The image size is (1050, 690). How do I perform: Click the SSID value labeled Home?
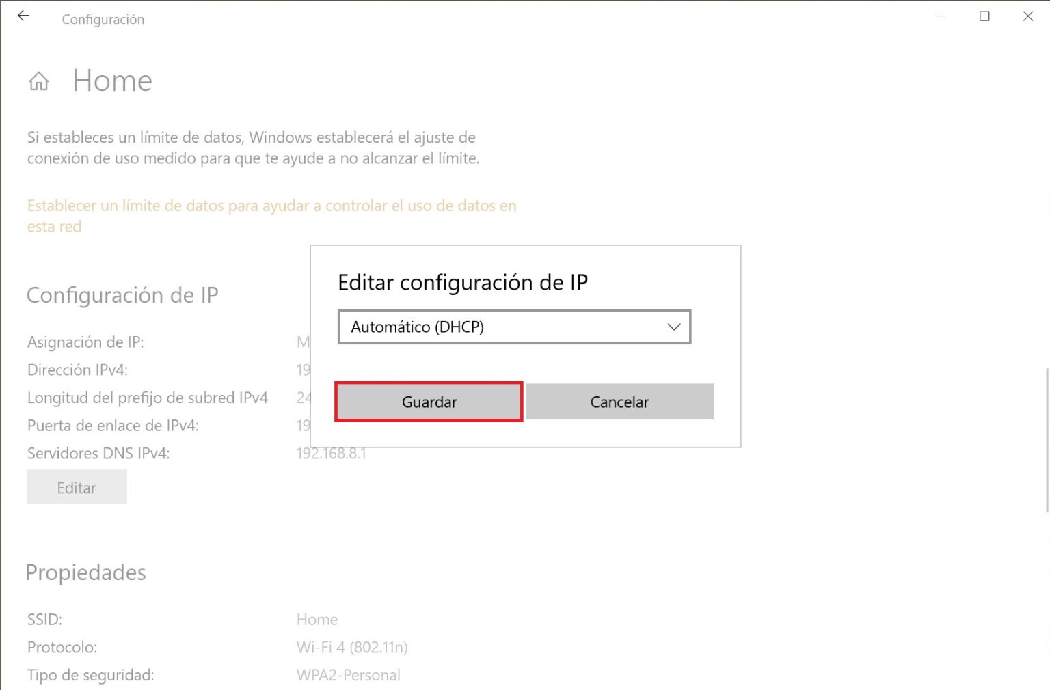(317, 619)
